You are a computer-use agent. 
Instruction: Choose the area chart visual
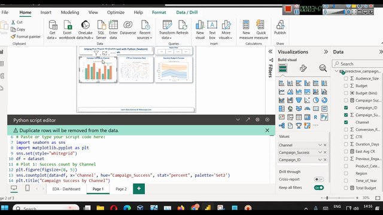290,91
